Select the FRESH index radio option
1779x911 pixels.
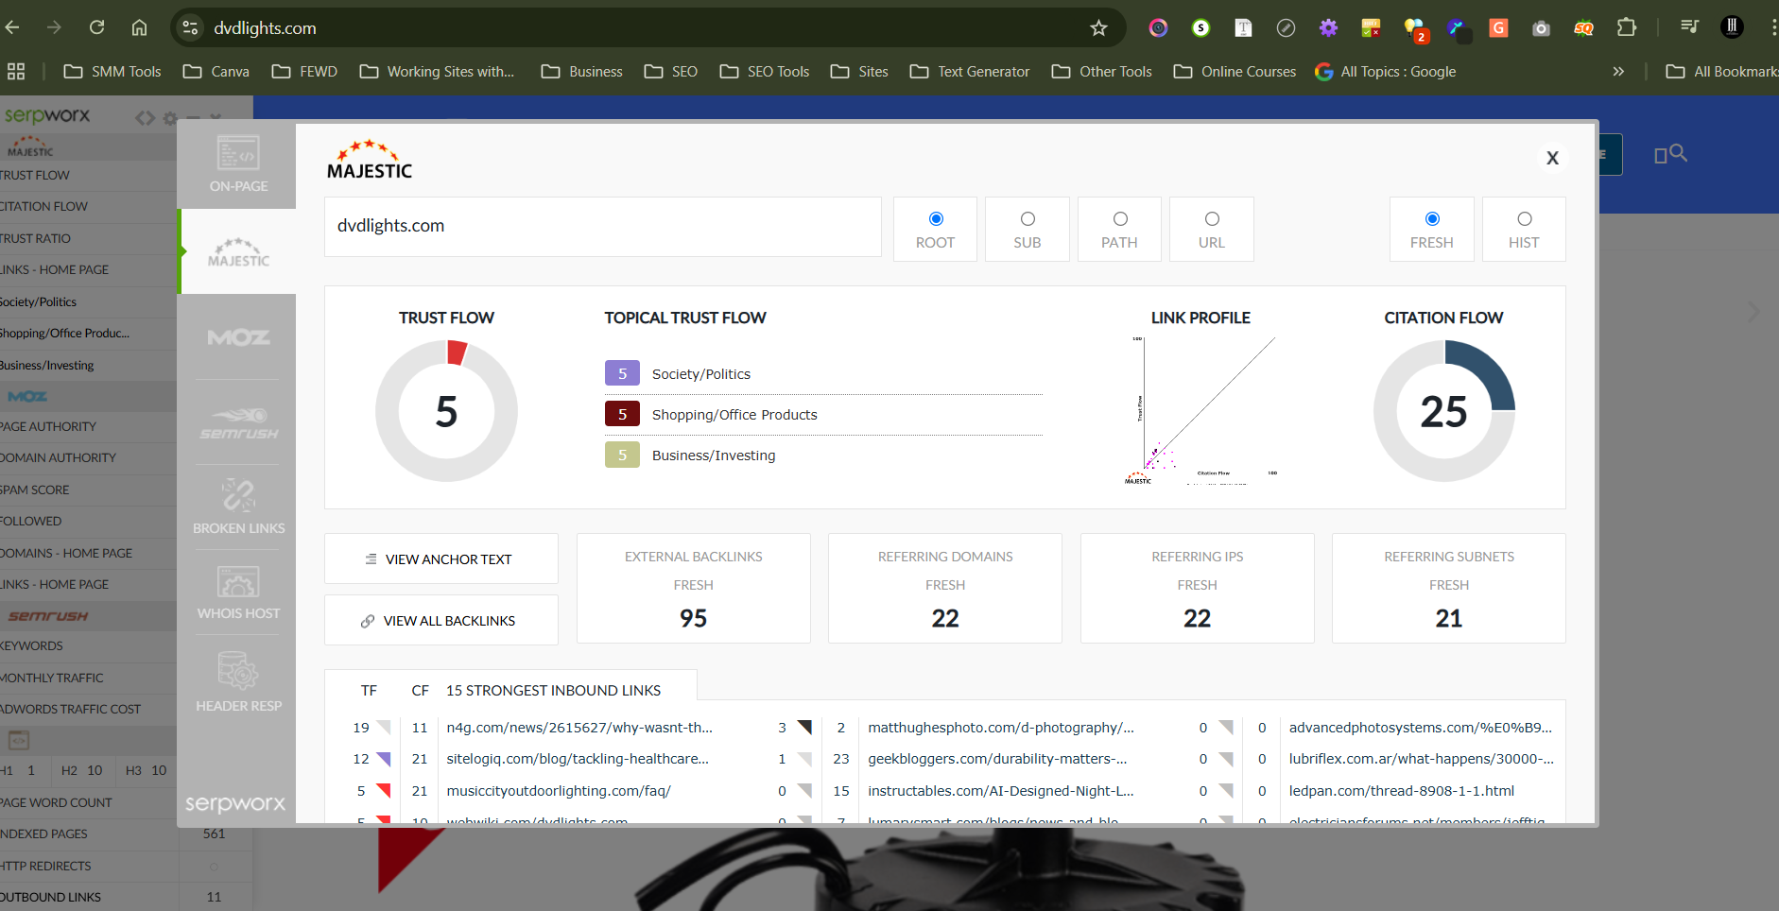pos(1432,219)
